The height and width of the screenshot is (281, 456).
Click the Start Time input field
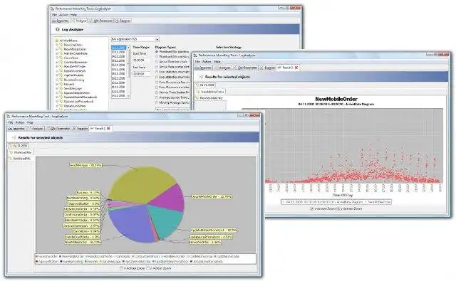click(141, 60)
